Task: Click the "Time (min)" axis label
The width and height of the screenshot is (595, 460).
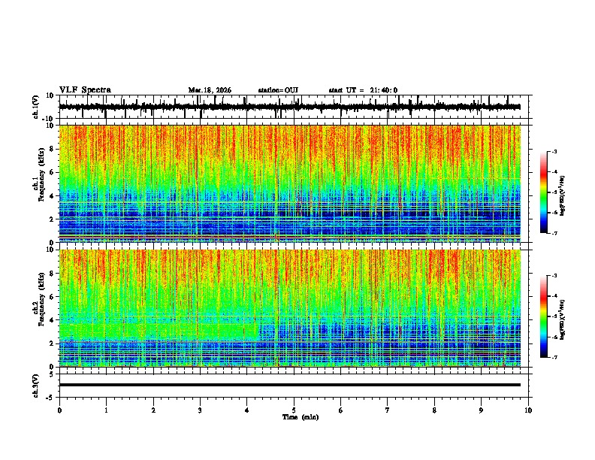Action: 301,417
